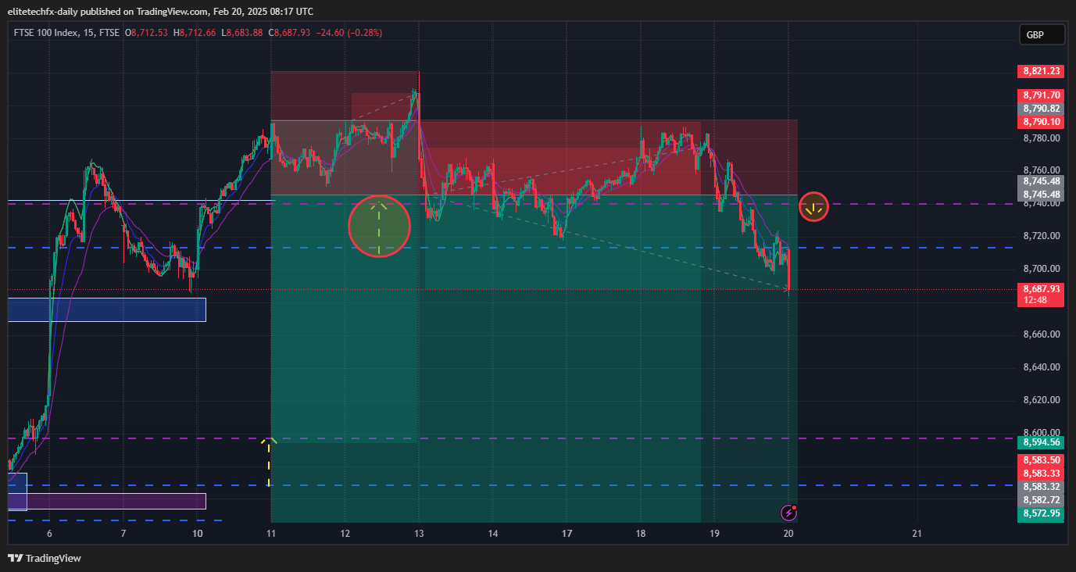Click date label 6 on time axis
The height and width of the screenshot is (572, 1076).
pyautogui.click(x=49, y=534)
